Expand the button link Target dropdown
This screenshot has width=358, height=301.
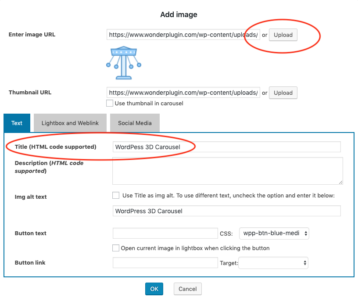pyautogui.click(x=274, y=263)
